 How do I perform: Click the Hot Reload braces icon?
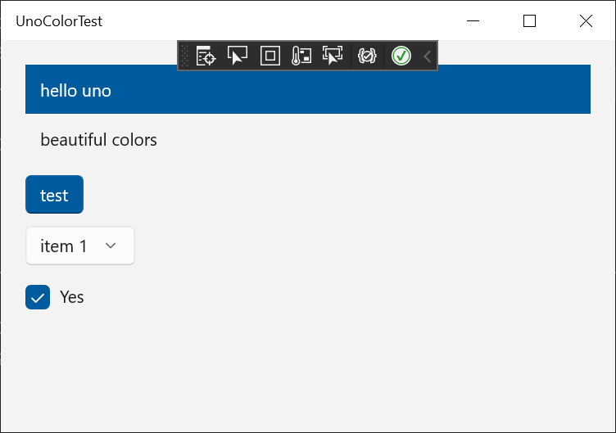[x=367, y=56]
